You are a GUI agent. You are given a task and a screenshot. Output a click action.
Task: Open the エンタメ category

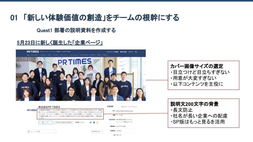(56, 55)
